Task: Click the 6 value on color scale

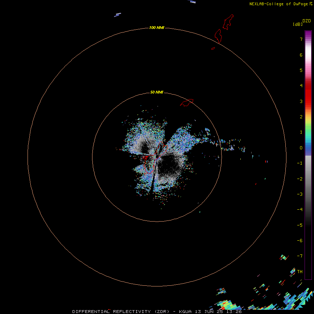Action: click(x=301, y=55)
